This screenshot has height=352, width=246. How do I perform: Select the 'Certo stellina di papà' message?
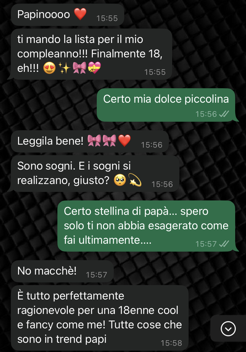pos(146,226)
